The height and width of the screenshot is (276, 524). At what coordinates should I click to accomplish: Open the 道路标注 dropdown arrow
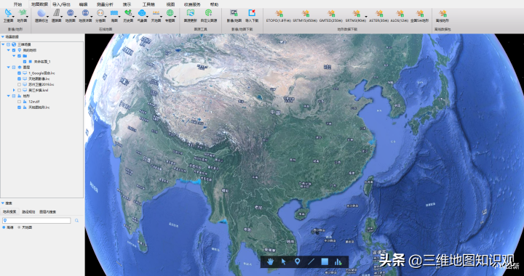click(x=48, y=16)
